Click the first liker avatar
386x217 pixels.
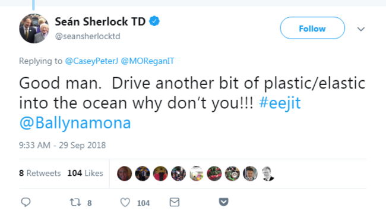point(124,174)
